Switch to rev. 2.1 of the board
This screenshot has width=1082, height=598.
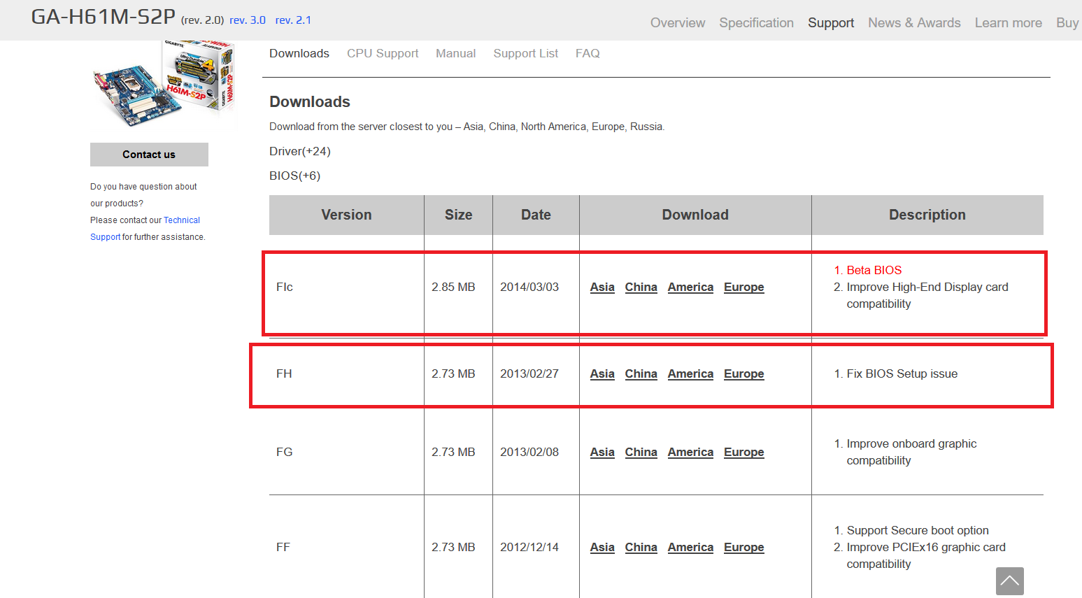click(x=293, y=20)
